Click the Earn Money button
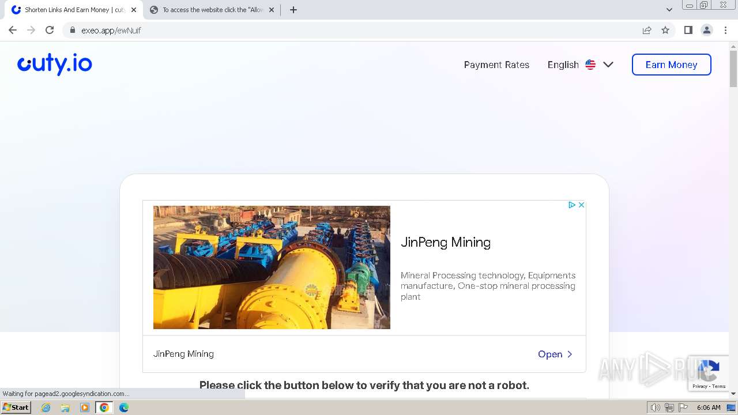The image size is (738, 415). 671,65
